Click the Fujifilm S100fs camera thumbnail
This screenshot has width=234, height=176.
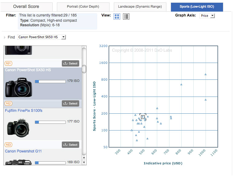pos(18,128)
